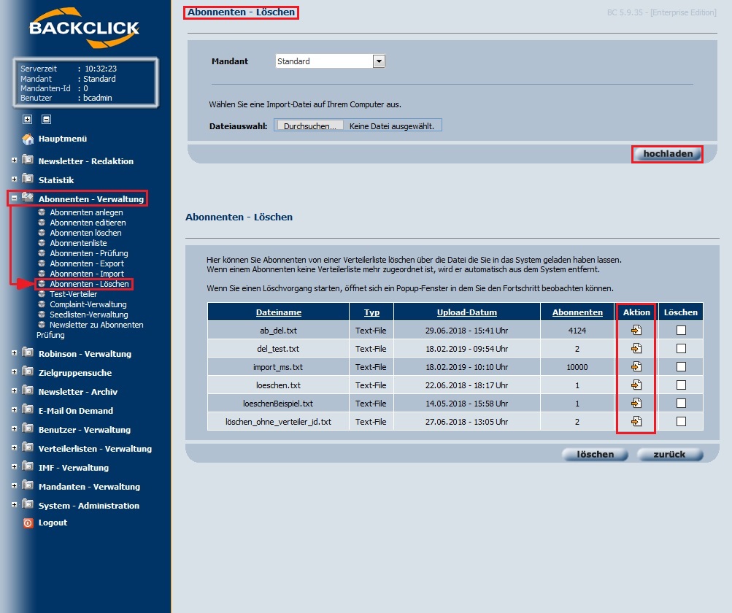Click the hochladen button
Viewport: 732px width, 613px height.
668,153
